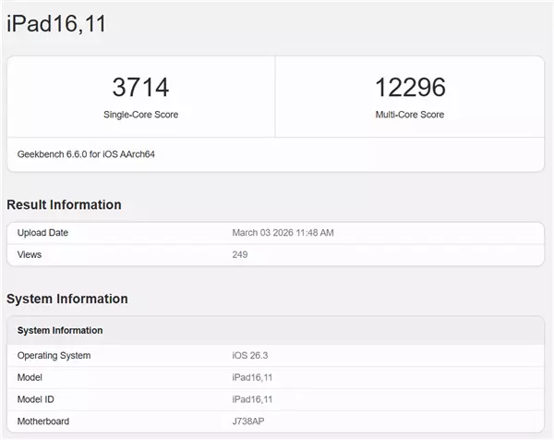Click the Motherboard label

click(43, 422)
